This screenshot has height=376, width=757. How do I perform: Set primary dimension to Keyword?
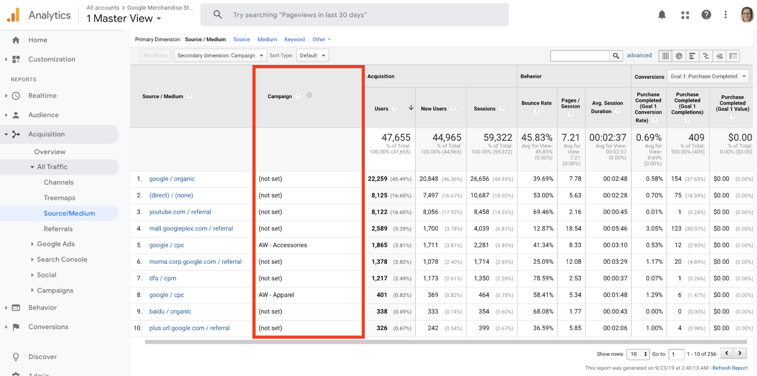(x=295, y=39)
